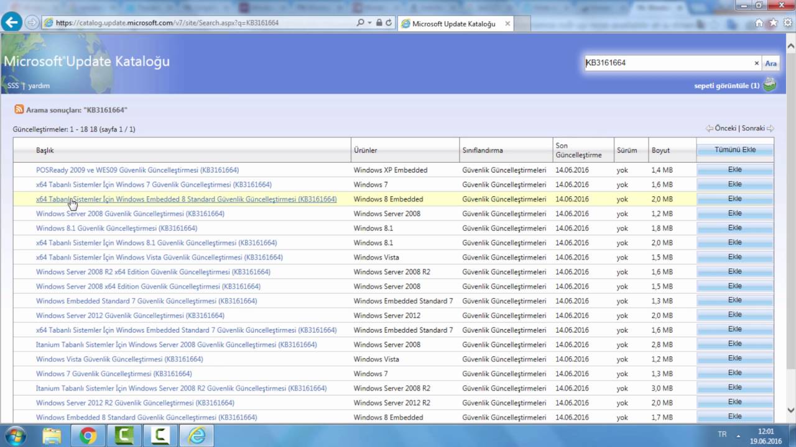Click the refresh icon in address bar
This screenshot has height=447, width=796.
point(389,23)
